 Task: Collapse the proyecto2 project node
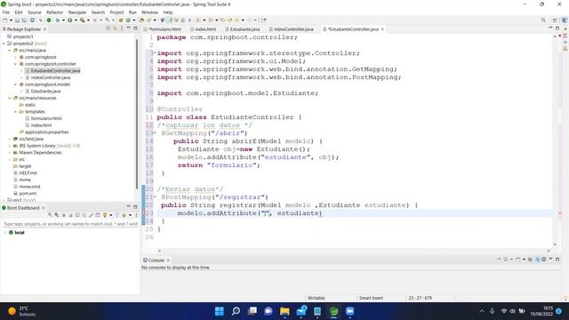(x=4, y=44)
